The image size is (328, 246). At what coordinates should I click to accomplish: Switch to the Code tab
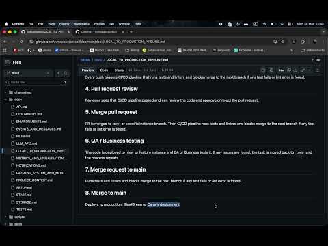[x=104, y=70]
